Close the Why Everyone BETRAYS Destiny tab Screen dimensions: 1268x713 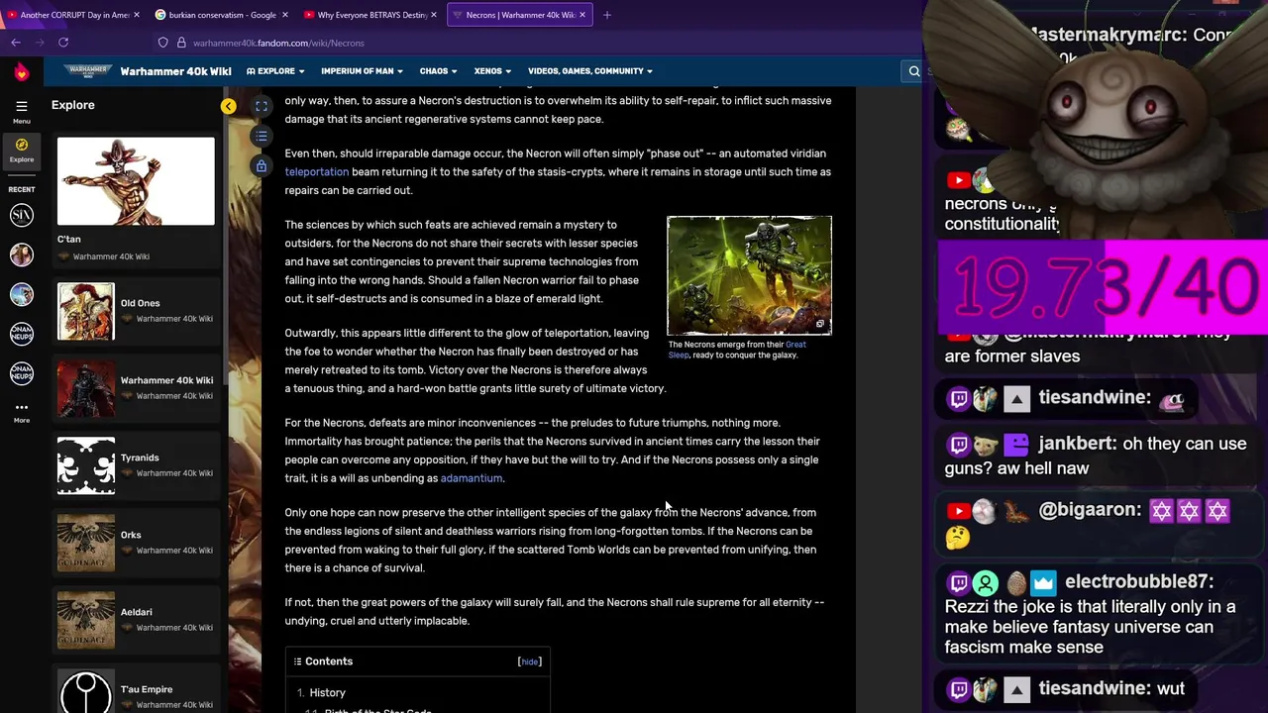click(434, 15)
